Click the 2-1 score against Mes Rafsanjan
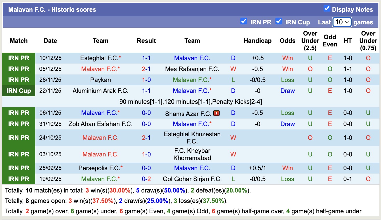381x220 pixels. [x=146, y=69]
